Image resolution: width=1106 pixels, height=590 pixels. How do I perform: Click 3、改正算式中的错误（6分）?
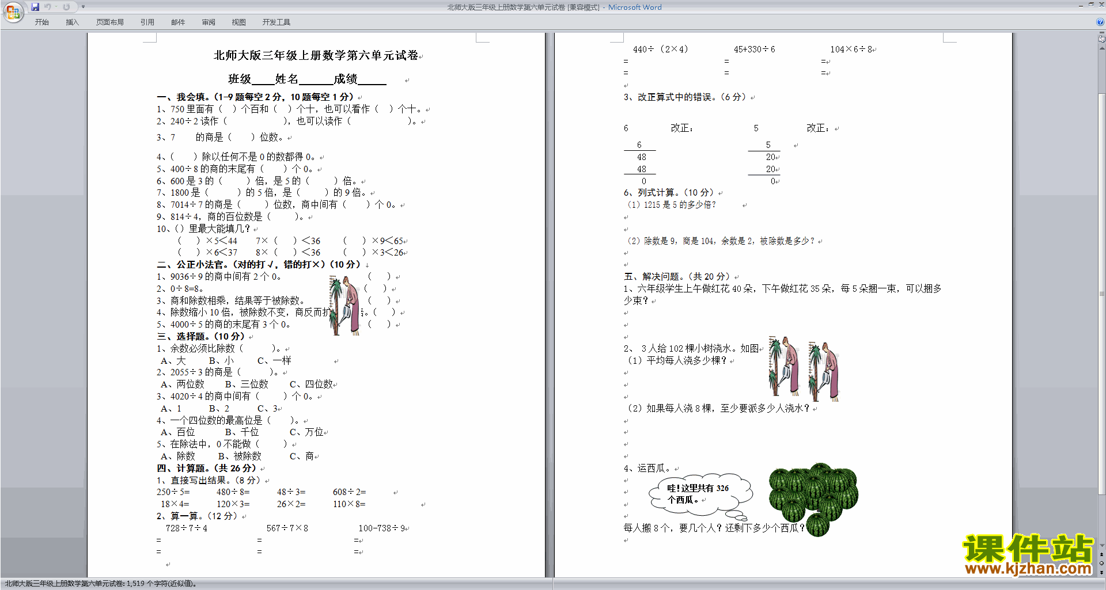(x=685, y=97)
